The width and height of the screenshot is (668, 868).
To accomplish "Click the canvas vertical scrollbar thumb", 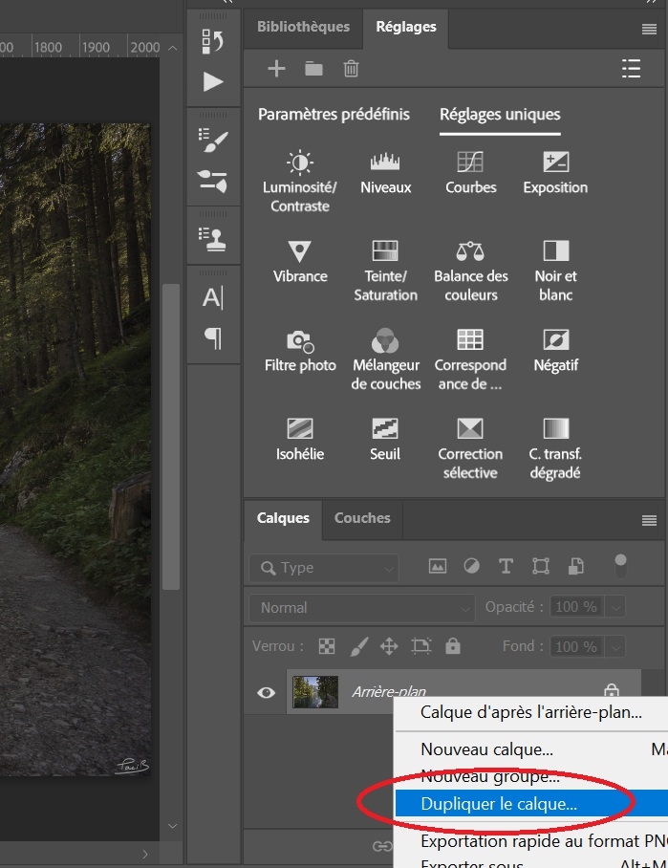I will [x=170, y=437].
